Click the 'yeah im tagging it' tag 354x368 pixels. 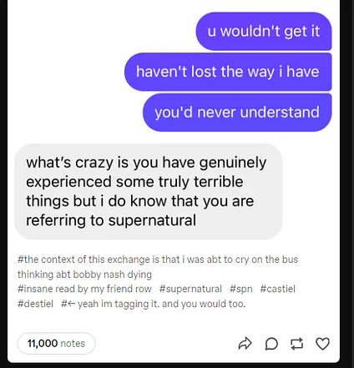point(154,304)
